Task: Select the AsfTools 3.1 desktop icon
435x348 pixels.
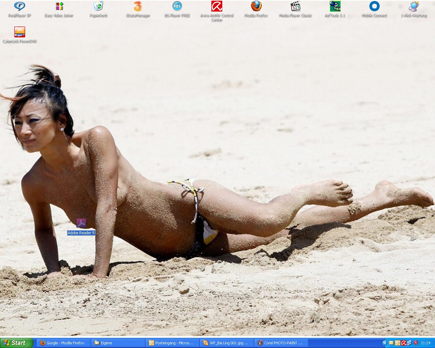Action: (335, 6)
